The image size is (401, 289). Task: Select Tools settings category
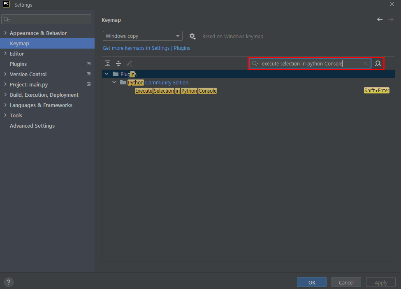pos(16,115)
